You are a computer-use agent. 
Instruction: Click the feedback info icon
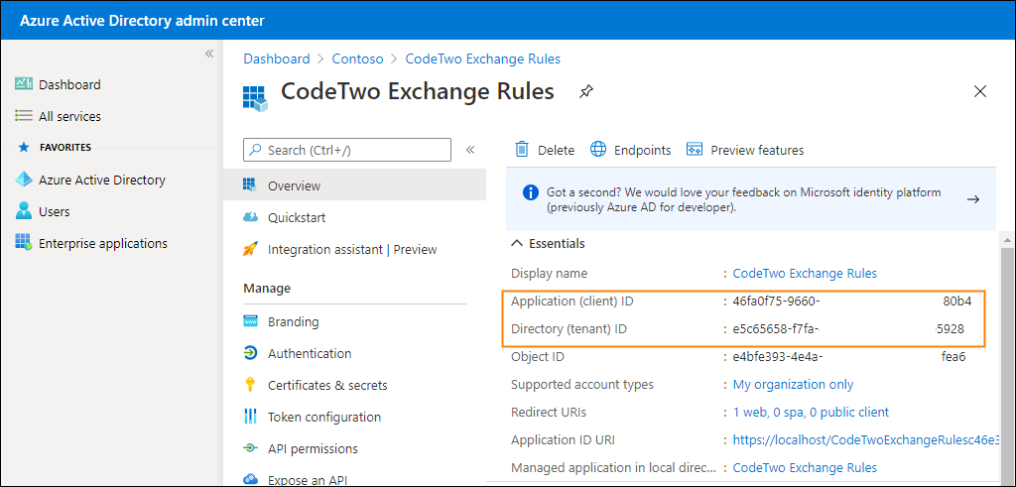pyautogui.click(x=530, y=192)
